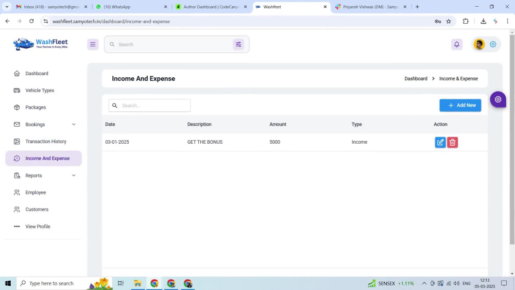Click the Amount column header

pos(278,125)
